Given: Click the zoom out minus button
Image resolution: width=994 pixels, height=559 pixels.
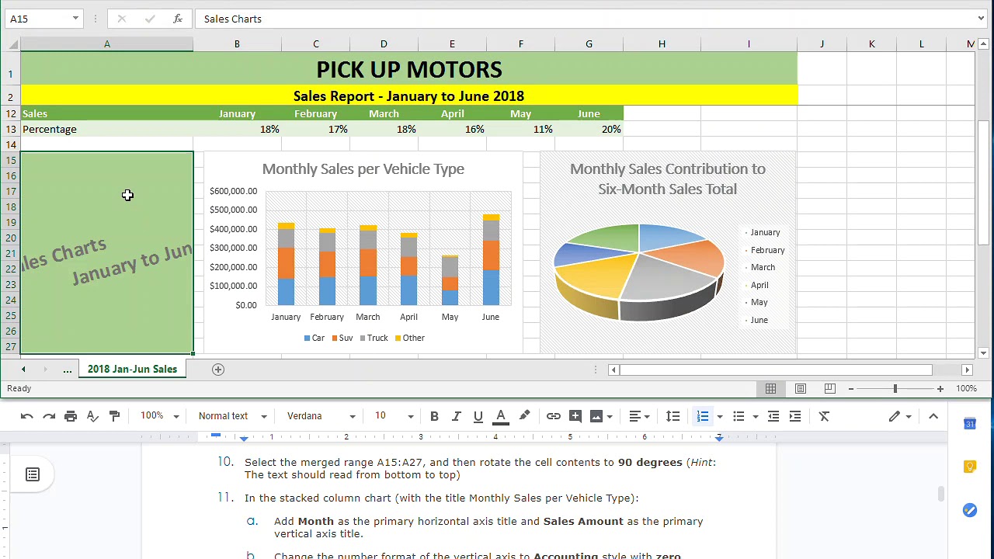Looking at the screenshot, I should 851,388.
